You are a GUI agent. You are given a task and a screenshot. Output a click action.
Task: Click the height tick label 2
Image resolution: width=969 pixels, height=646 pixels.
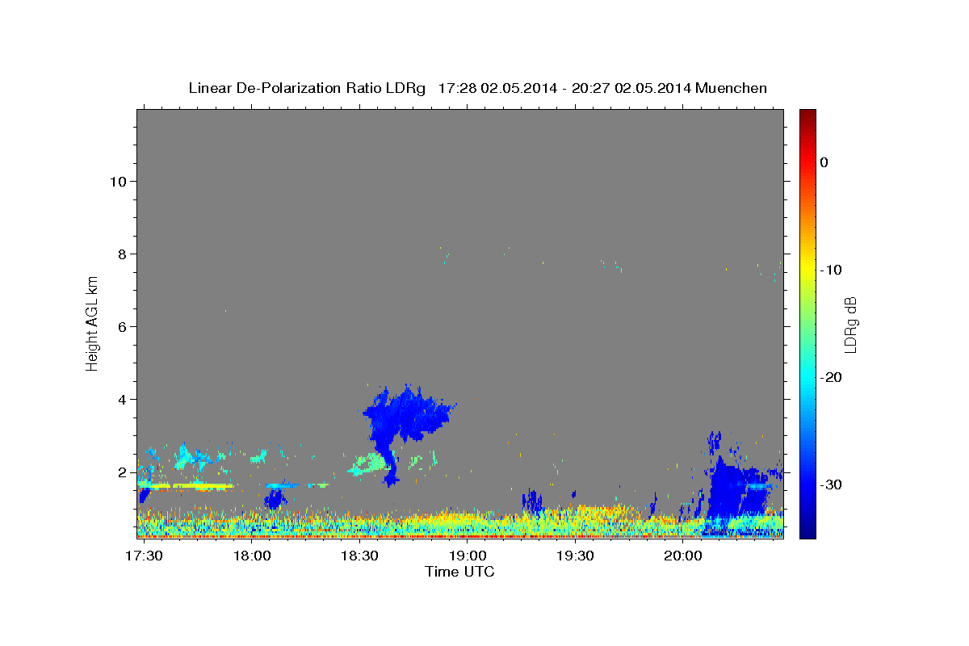123,472
